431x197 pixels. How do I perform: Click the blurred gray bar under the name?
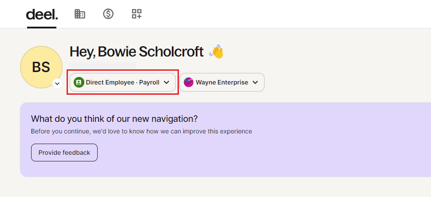point(102,65)
